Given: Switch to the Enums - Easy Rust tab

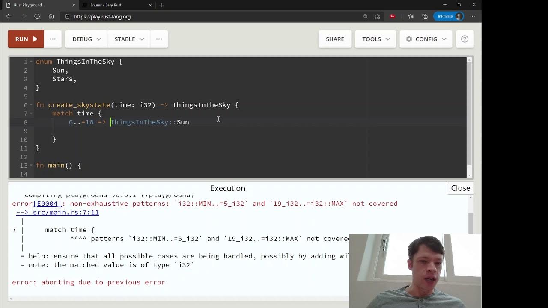Looking at the screenshot, I should point(116,5).
